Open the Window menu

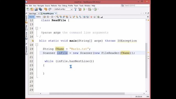coord(87,5)
